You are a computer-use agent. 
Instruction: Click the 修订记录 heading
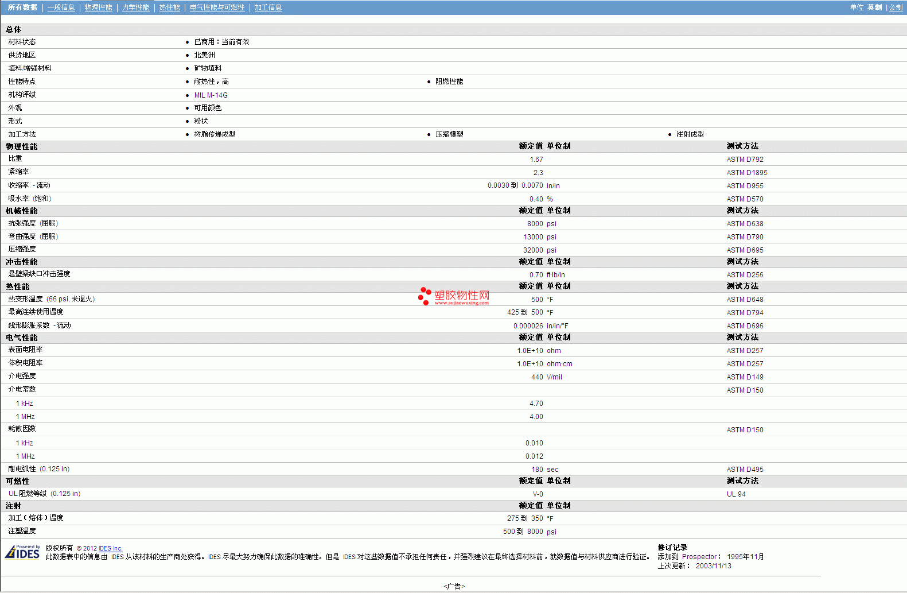tap(672, 548)
